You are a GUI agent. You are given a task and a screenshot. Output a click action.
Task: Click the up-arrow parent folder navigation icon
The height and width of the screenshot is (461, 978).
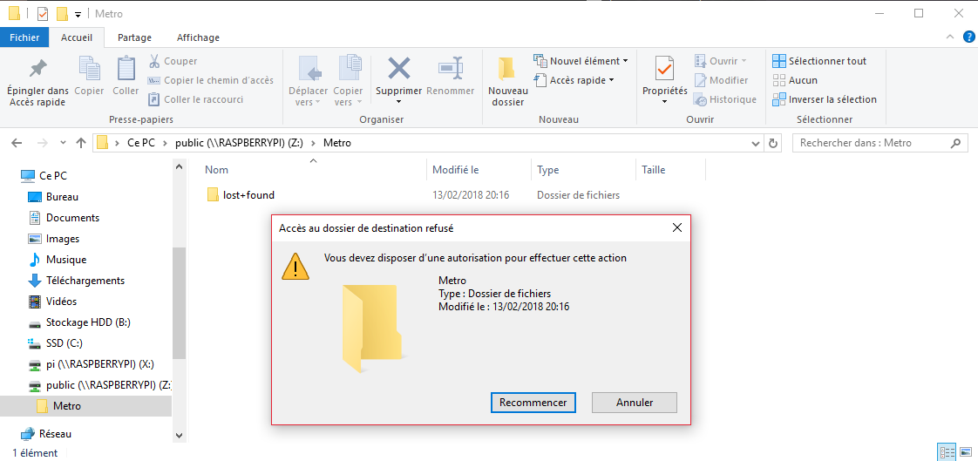(81, 143)
